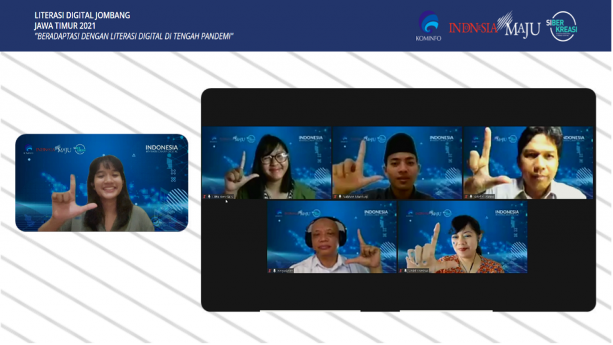Click muted mic icon on floral-dress woman's tile

(x=401, y=270)
